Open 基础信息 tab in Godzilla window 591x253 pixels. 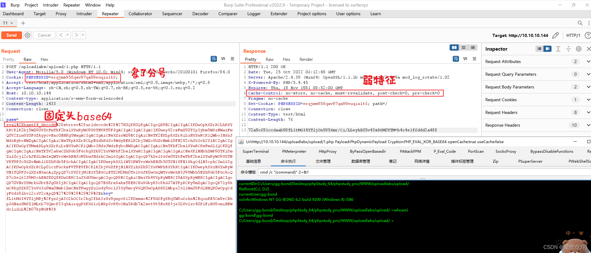point(254,161)
